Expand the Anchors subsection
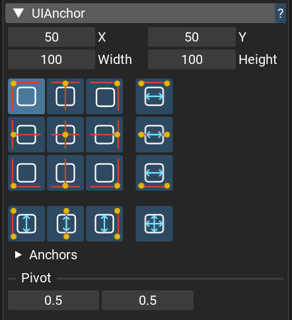The image size is (292, 320). [x=18, y=255]
